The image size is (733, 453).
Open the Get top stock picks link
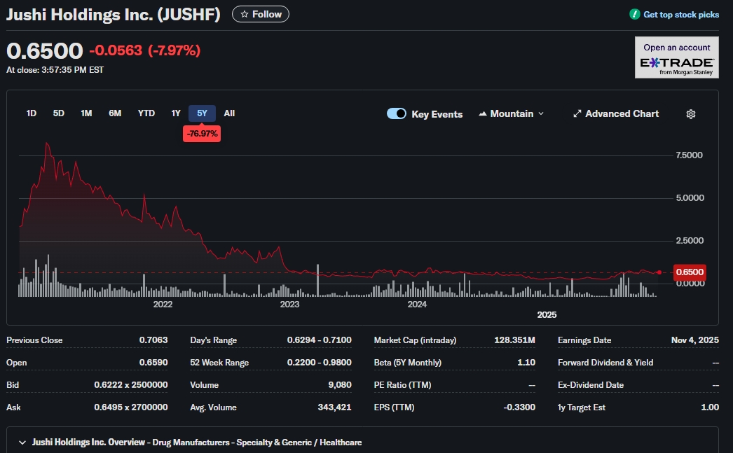click(x=681, y=15)
